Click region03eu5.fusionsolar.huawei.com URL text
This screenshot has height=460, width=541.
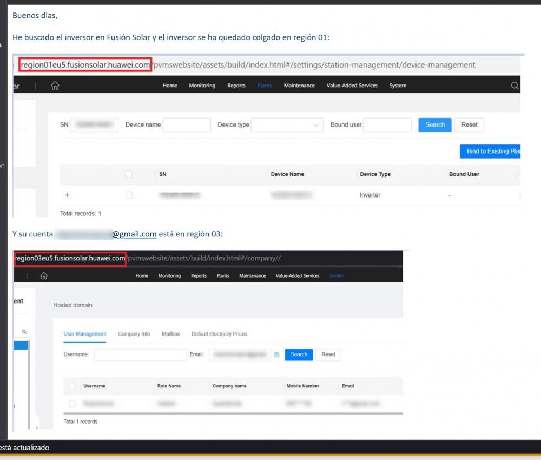(x=70, y=258)
